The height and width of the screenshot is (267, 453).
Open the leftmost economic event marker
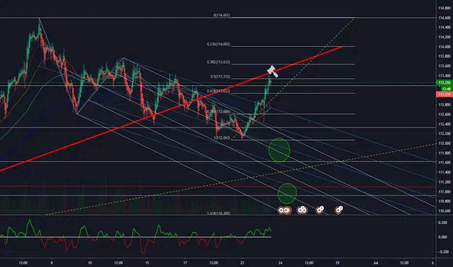coord(281,210)
